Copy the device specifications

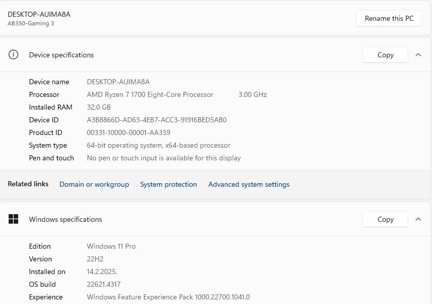(385, 55)
